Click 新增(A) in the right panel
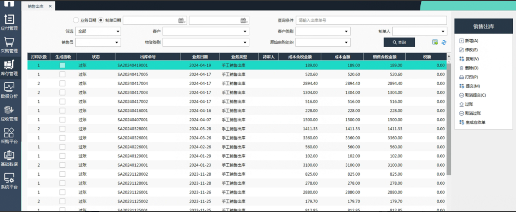The height and width of the screenshot is (212, 516). click(x=469, y=41)
